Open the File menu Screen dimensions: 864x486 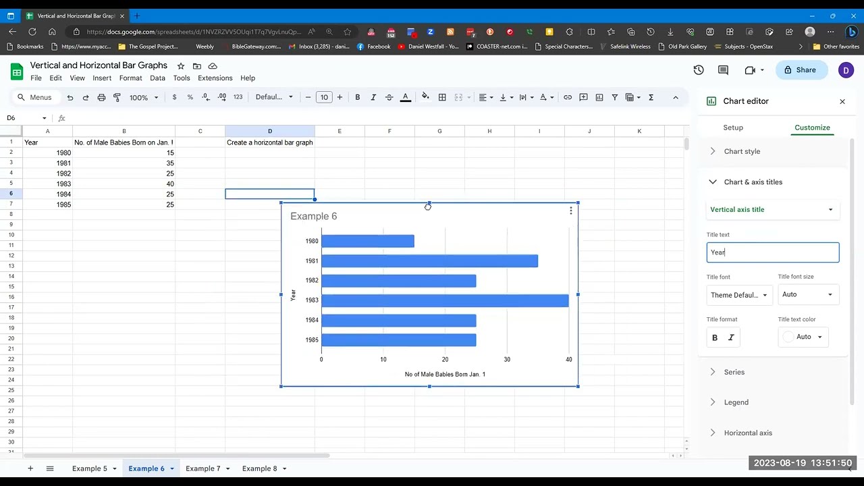(36, 78)
